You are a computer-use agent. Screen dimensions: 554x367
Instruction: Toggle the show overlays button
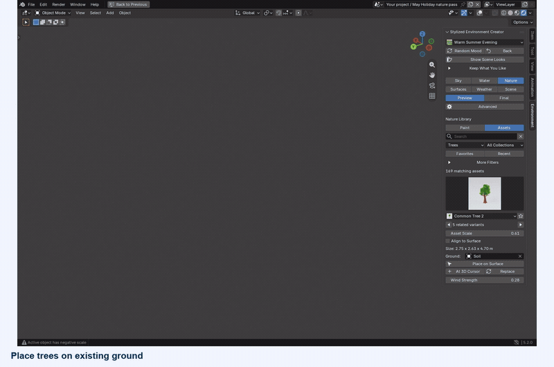point(479,13)
